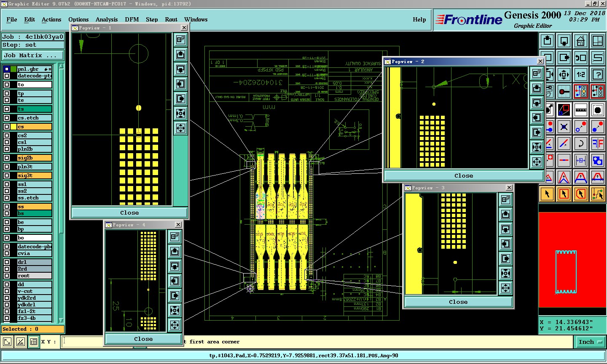Click the layer list vertical scrollbar
The image size is (607, 364).
pos(61,194)
